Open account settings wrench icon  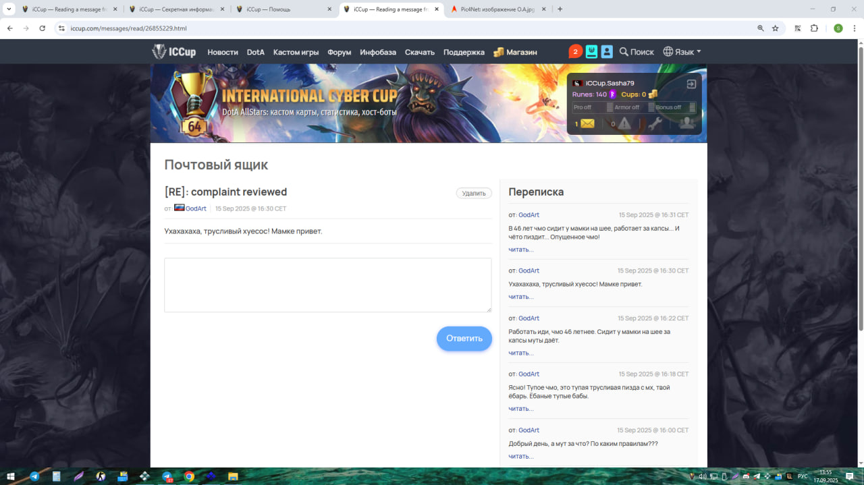coord(655,123)
